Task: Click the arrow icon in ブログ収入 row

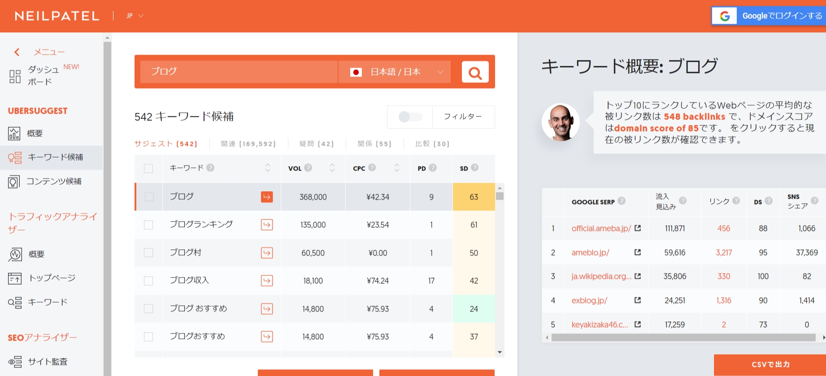Action: (267, 281)
